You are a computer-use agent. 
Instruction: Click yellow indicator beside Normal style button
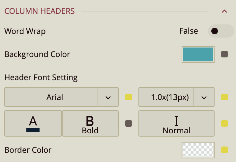pos(224,123)
